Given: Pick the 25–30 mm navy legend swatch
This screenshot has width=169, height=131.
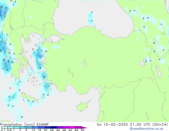Looking at the screenshot, I should click(x=54, y=128).
